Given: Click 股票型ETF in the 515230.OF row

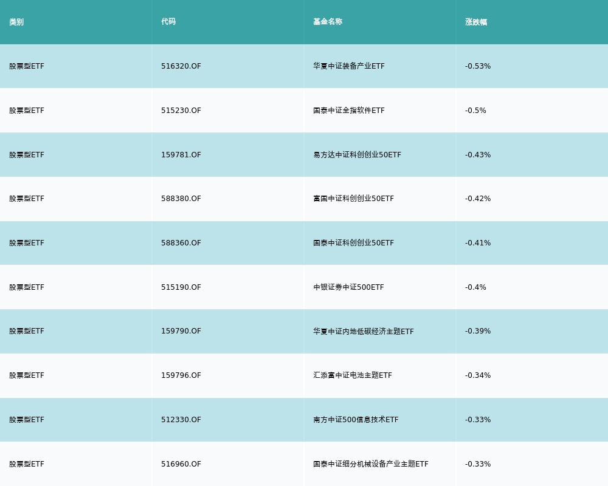Looking at the screenshot, I should pos(27,111).
